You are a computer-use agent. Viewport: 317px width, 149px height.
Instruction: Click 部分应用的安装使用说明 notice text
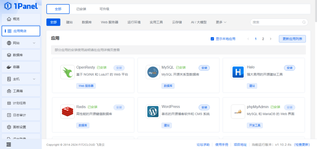pyautogui.click(x=87, y=50)
